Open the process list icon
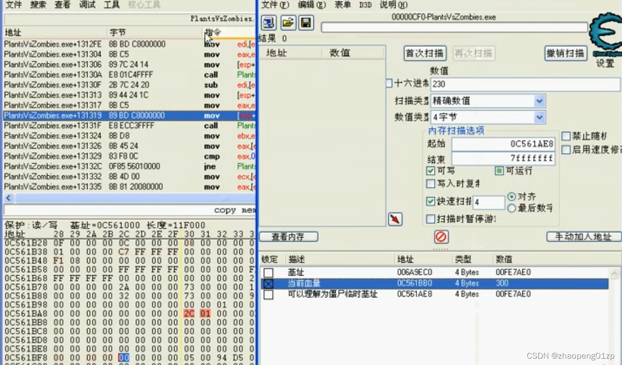The image size is (622, 365). click(x=268, y=23)
